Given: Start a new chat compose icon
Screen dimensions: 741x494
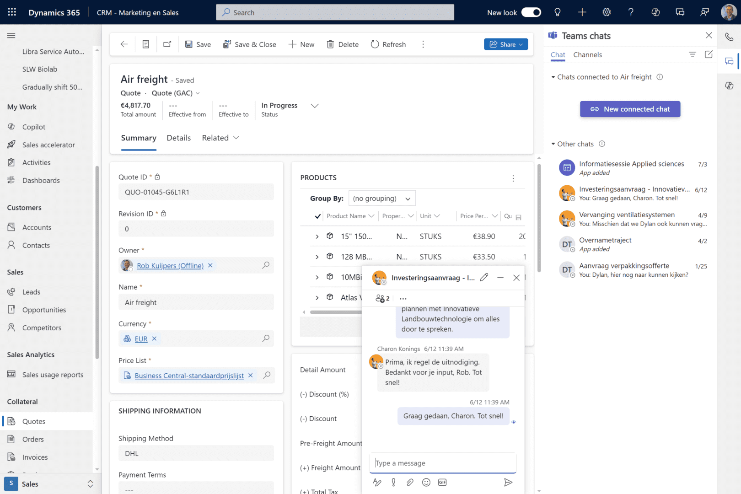Looking at the screenshot, I should tap(709, 54).
